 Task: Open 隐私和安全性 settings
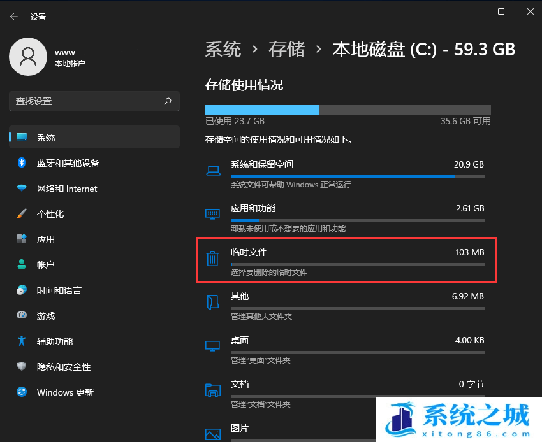point(22,367)
